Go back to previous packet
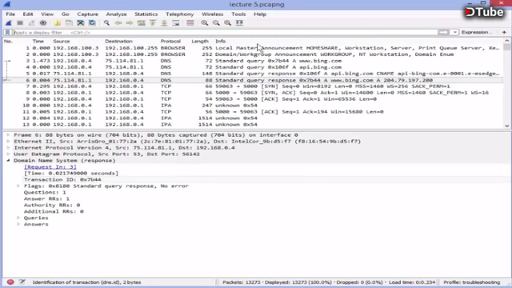Image resolution: width=512 pixels, height=288 pixels. (x=118, y=23)
